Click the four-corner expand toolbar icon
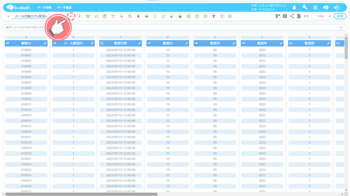 [x=155, y=16]
